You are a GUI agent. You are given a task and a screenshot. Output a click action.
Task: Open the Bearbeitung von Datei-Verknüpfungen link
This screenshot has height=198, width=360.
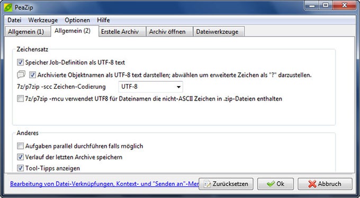104,184
